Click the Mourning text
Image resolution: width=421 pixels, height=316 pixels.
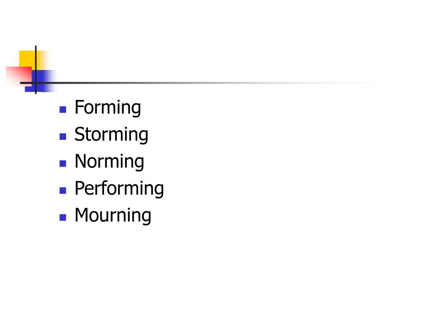pyautogui.click(x=113, y=215)
